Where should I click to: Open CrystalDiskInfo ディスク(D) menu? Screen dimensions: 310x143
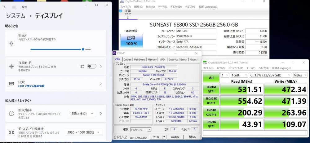(x=176, y=7)
